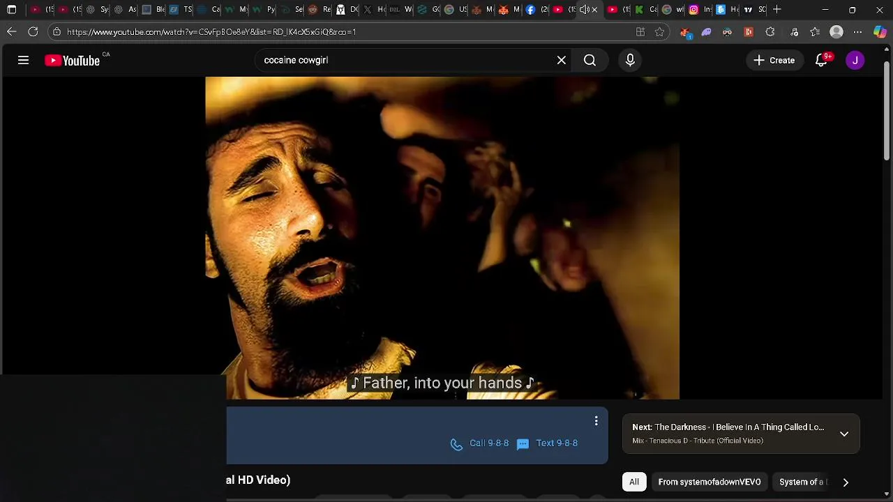Click Mix - Tenacious D Tribute text

pyautogui.click(x=698, y=441)
